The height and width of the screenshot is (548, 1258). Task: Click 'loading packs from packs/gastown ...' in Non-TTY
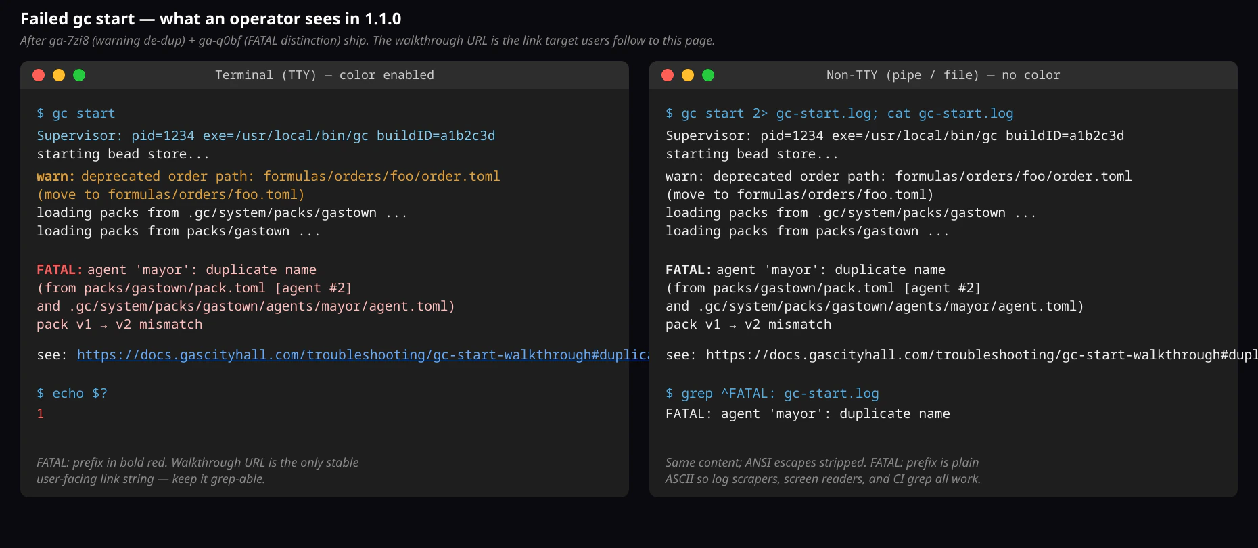[808, 231]
